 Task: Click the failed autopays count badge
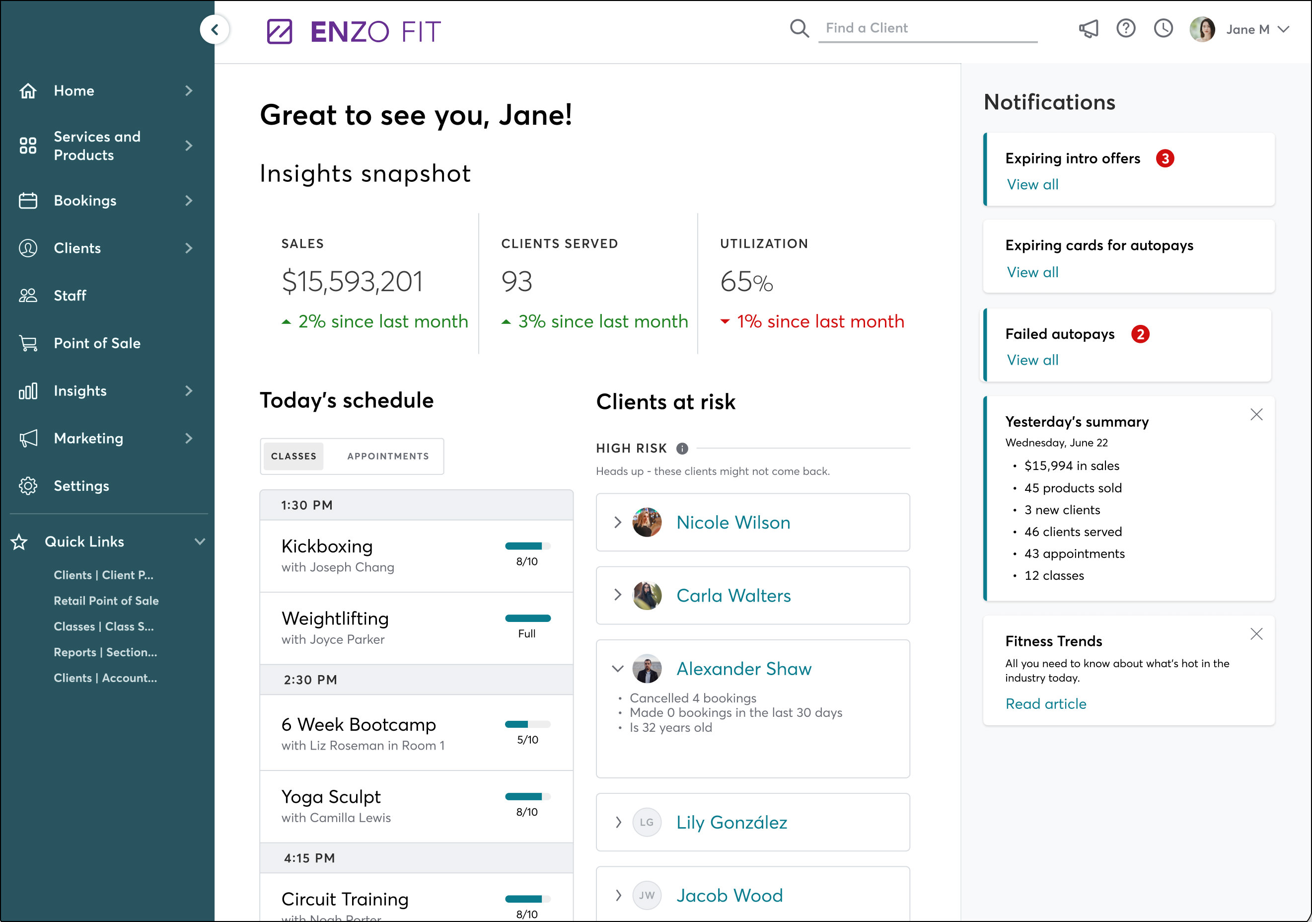coord(1141,334)
